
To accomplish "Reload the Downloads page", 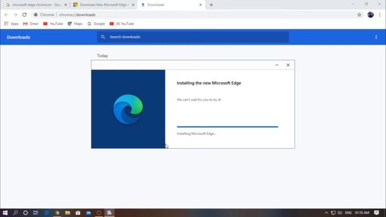I will (24, 14).
